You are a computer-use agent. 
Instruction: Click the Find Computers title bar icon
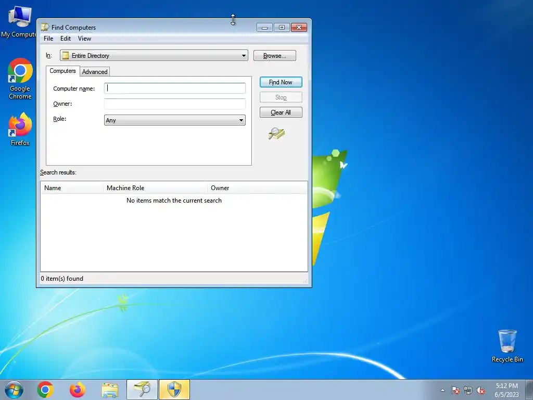[x=45, y=27]
